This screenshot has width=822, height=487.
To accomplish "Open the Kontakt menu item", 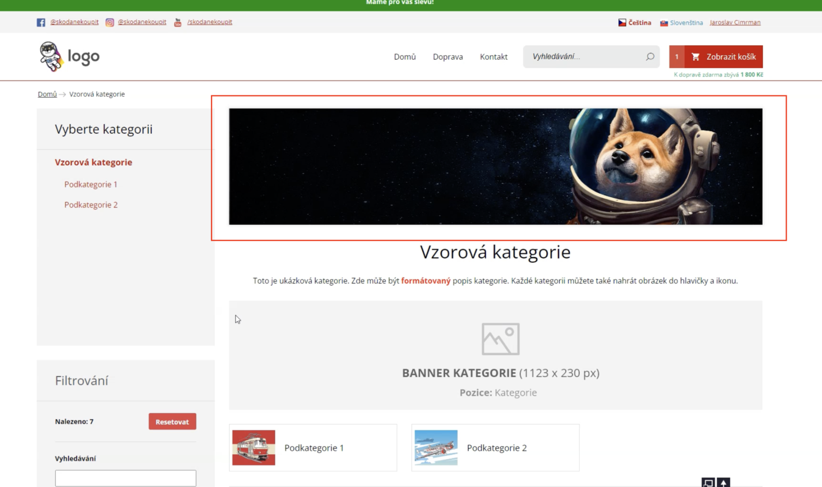I will tap(493, 57).
